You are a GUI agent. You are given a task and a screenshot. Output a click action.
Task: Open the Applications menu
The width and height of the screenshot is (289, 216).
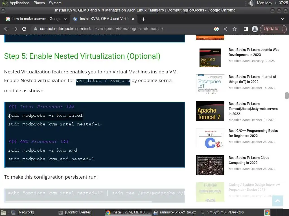(x=19, y=3)
